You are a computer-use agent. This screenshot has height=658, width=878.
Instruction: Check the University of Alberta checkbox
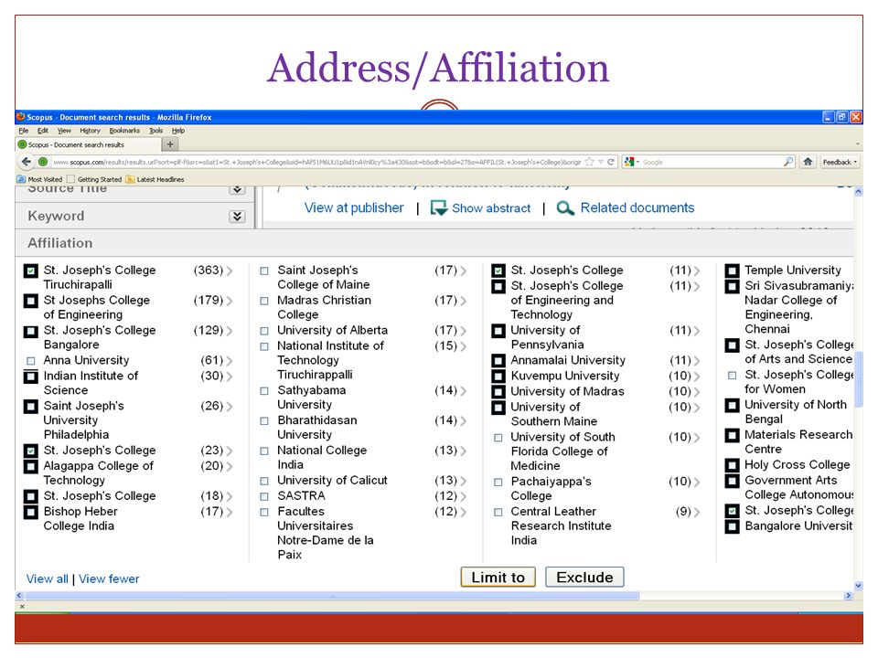264,331
